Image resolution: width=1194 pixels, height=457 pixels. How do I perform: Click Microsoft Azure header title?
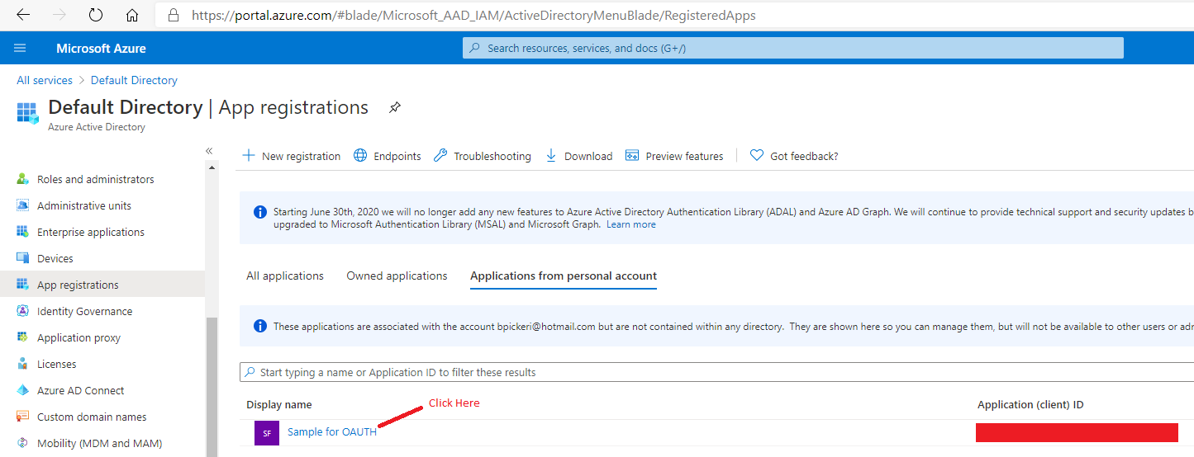point(101,49)
